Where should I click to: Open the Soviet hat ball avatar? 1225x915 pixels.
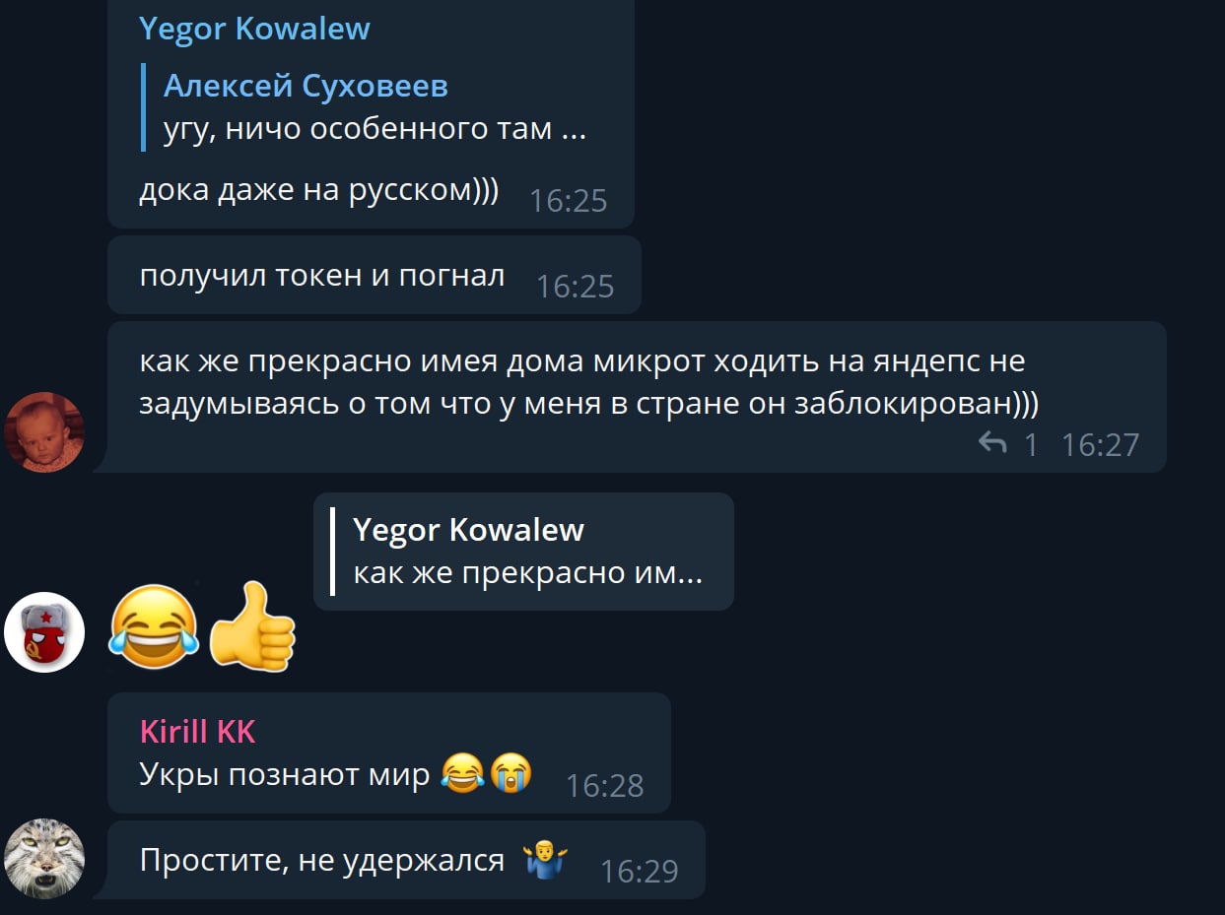coord(44,632)
